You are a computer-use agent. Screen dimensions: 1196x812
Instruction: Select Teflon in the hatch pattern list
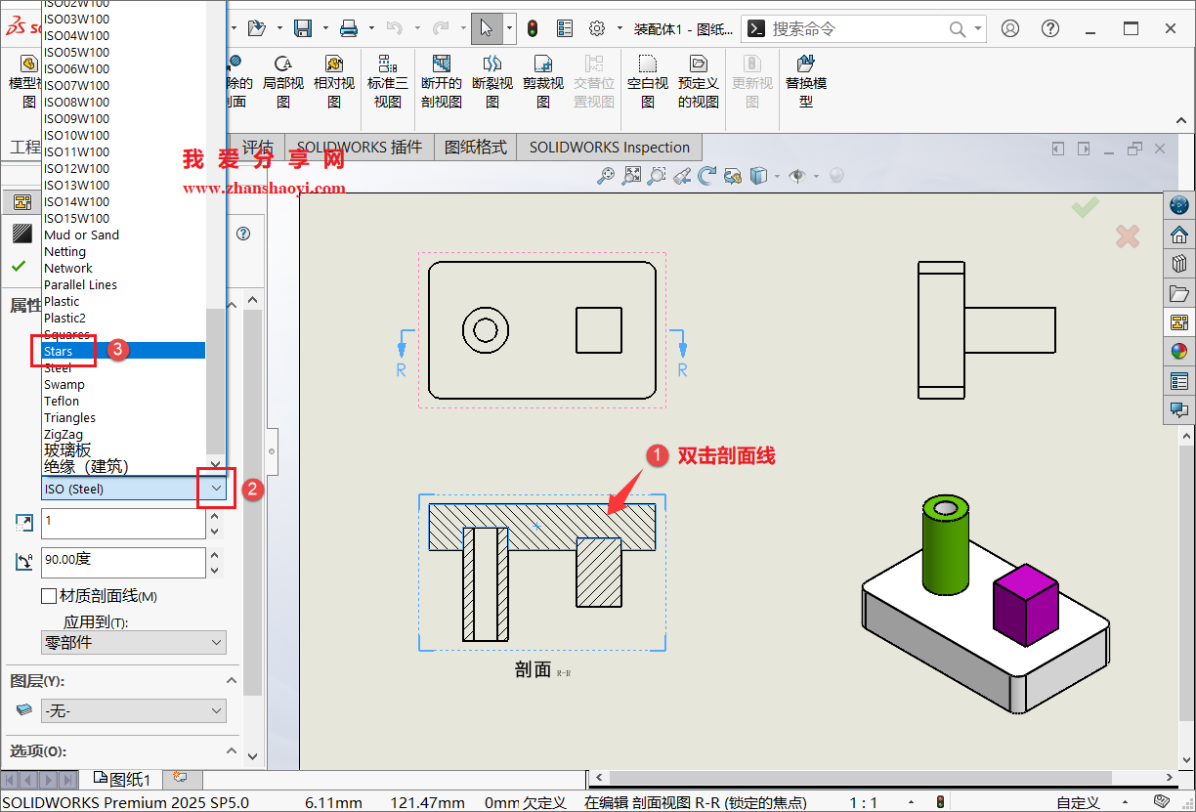pos(123,401)
